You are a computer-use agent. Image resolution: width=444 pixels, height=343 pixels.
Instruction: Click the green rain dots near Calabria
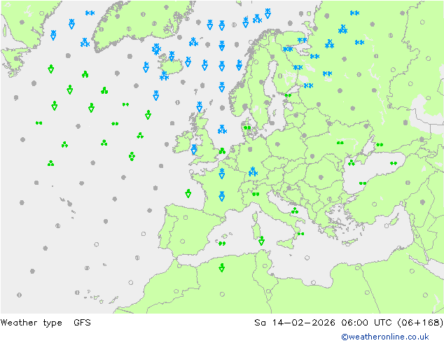[x=300, y=234]
